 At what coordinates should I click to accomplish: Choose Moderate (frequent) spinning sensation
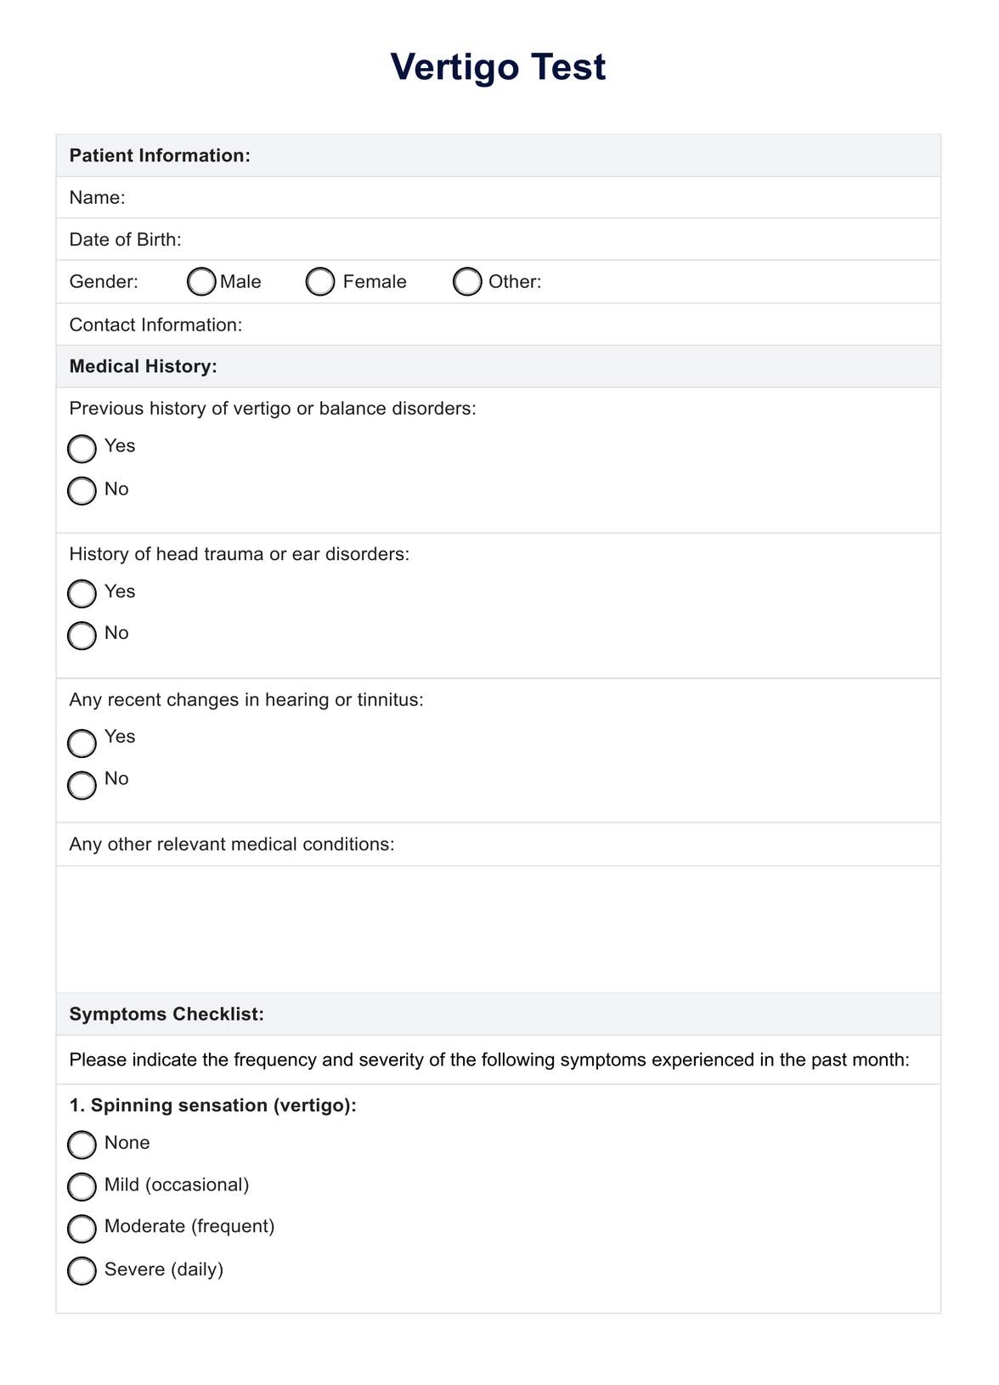tap(82, 1229)
